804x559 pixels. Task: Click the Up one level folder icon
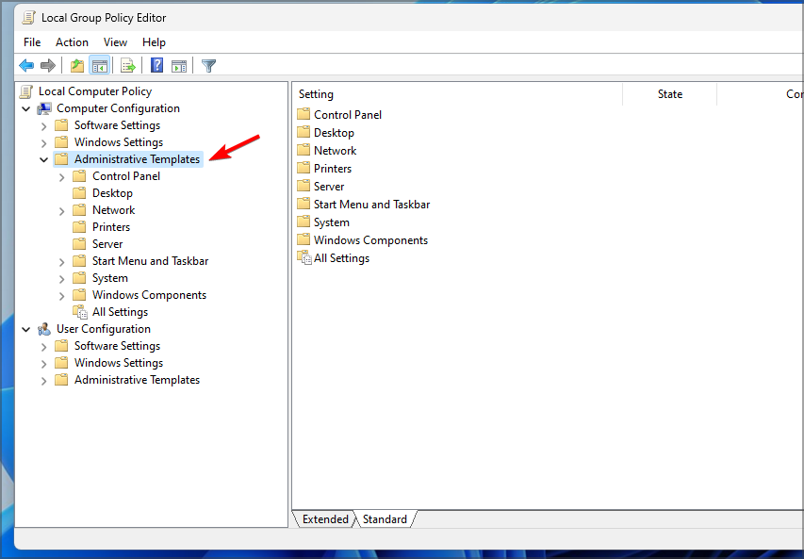pos(77,66)
